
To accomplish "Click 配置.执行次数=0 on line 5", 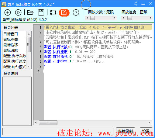I will pyautogui.click(x=58, y=47).
